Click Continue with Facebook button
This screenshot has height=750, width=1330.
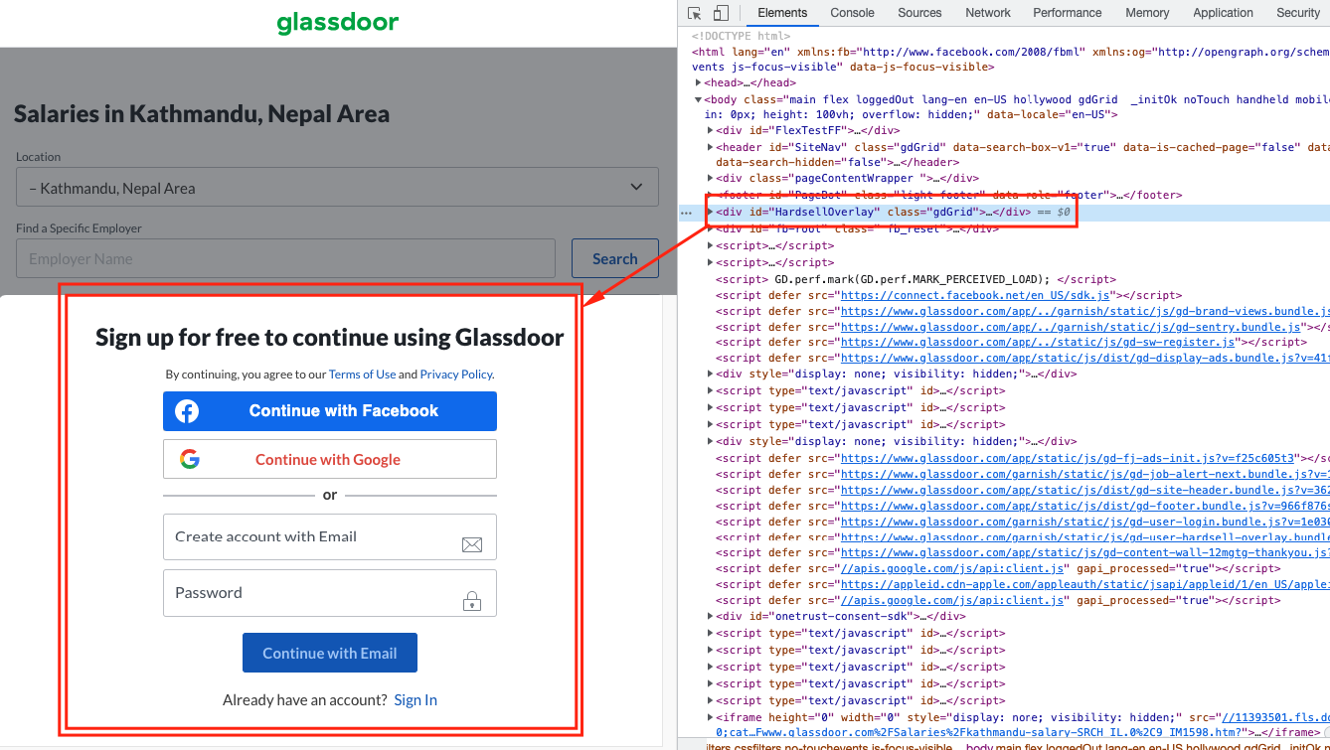click(x=330, y=411)
